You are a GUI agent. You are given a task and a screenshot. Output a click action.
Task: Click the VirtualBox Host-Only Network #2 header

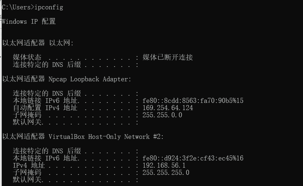click(x=83, y=137)
